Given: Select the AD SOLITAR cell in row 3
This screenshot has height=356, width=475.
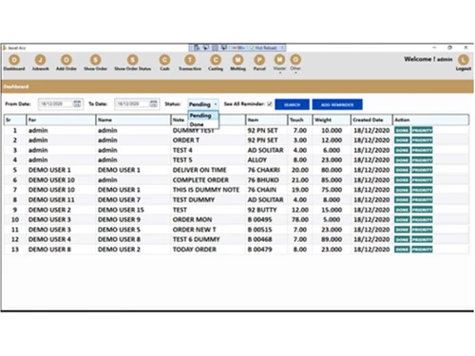Looking at the screenshot, I should (x=265, y=150).
